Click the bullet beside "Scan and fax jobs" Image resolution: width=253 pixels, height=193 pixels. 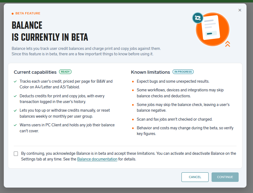tap(133, 120)
